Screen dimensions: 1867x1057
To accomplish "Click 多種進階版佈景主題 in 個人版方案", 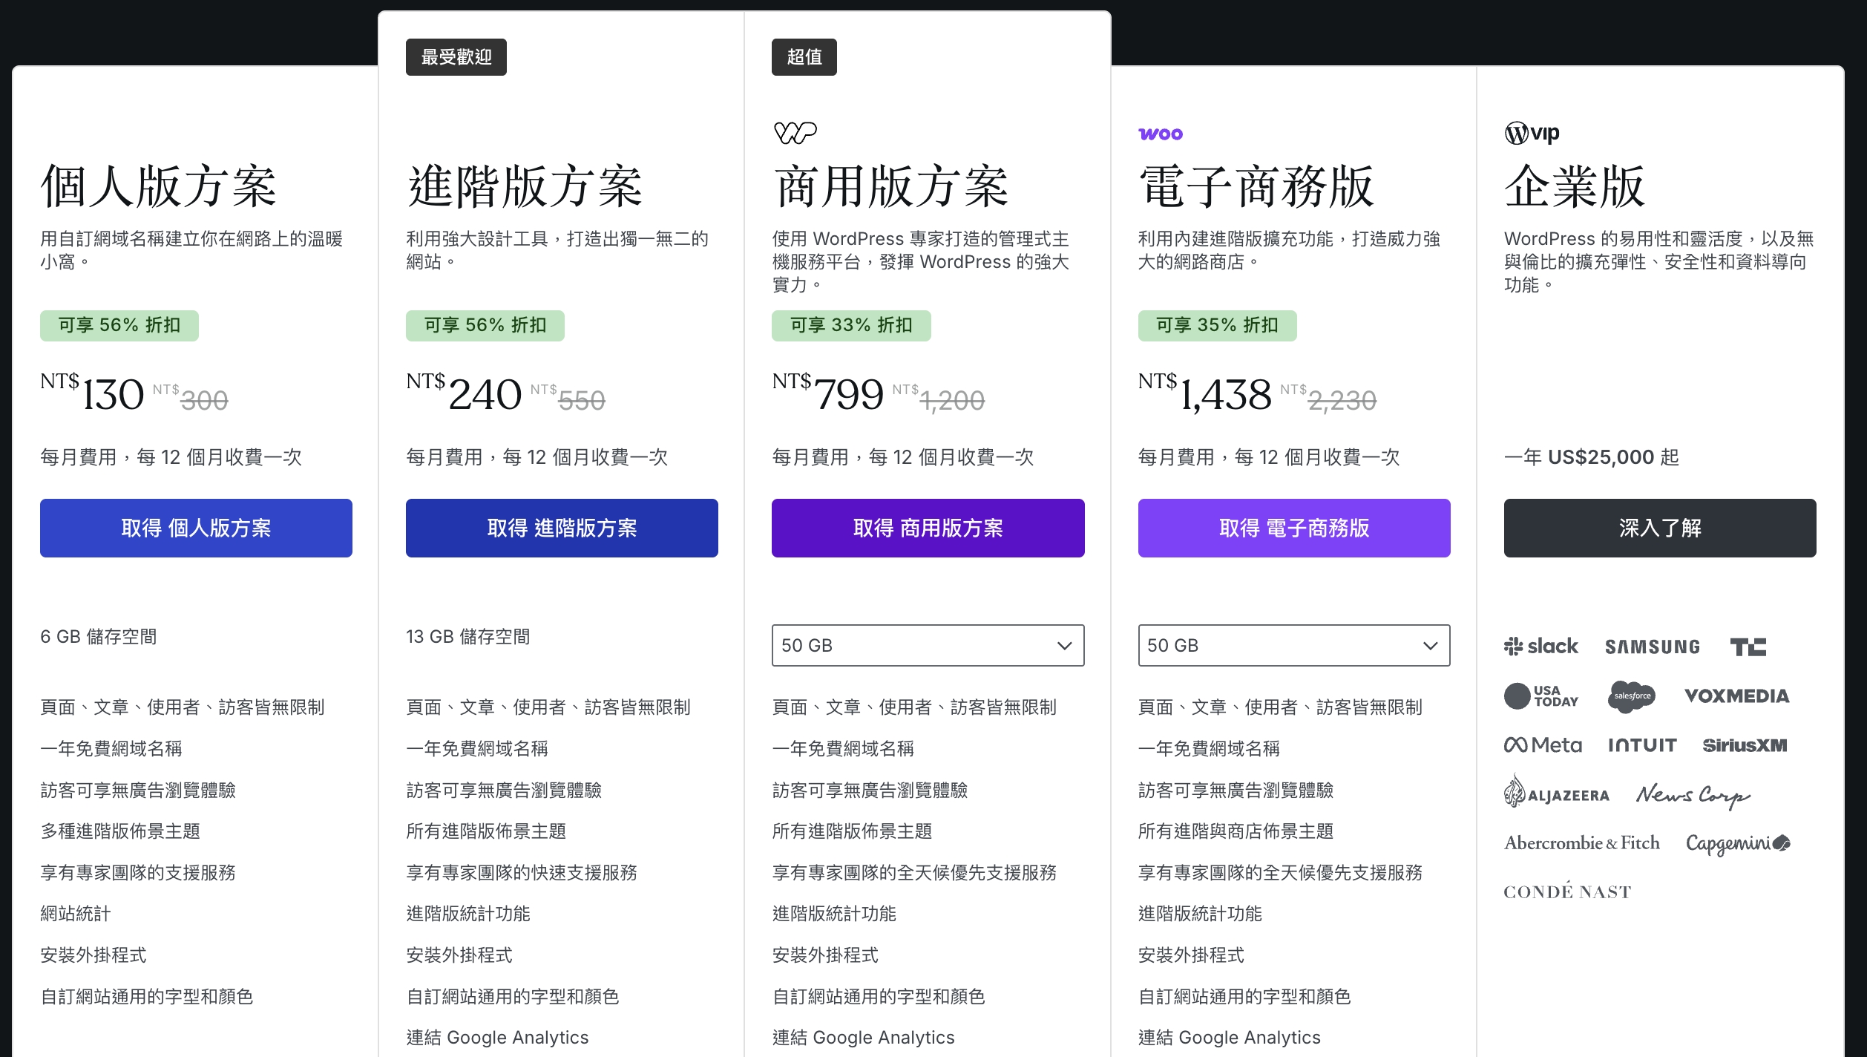I will pos(120,831).
